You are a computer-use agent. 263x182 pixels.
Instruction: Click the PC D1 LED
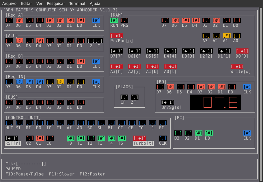198,133
